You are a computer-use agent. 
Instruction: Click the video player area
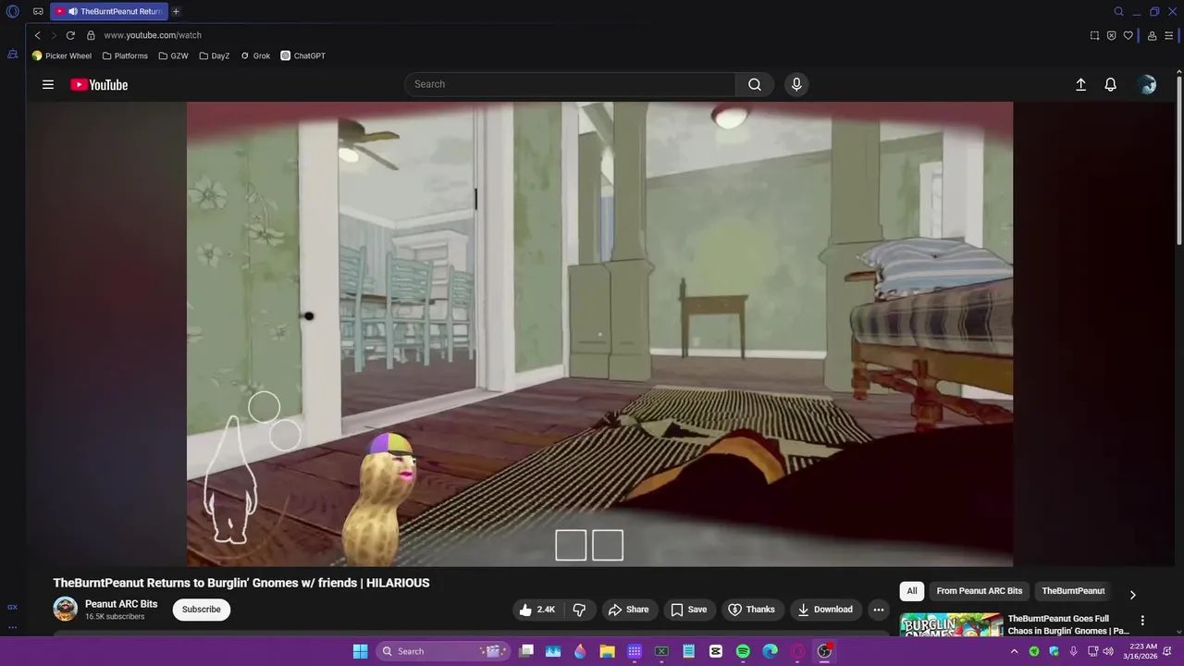(599, 334)
